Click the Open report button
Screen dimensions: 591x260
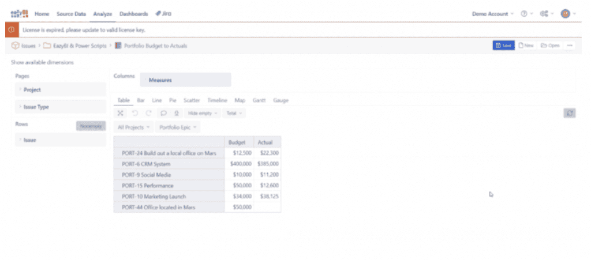pyautogui.click(x=550, y=46)
